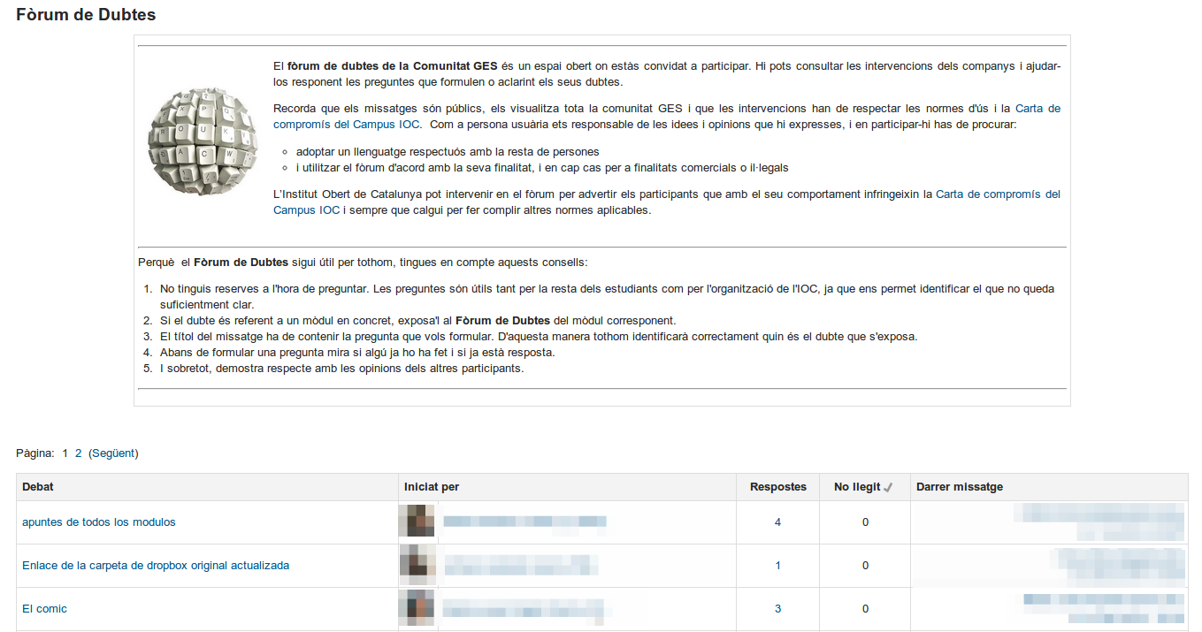Viewport: 1202px width, 632px height.
Task: Open avatar of the Dropbox folder thread author
Action: point(417,565)
